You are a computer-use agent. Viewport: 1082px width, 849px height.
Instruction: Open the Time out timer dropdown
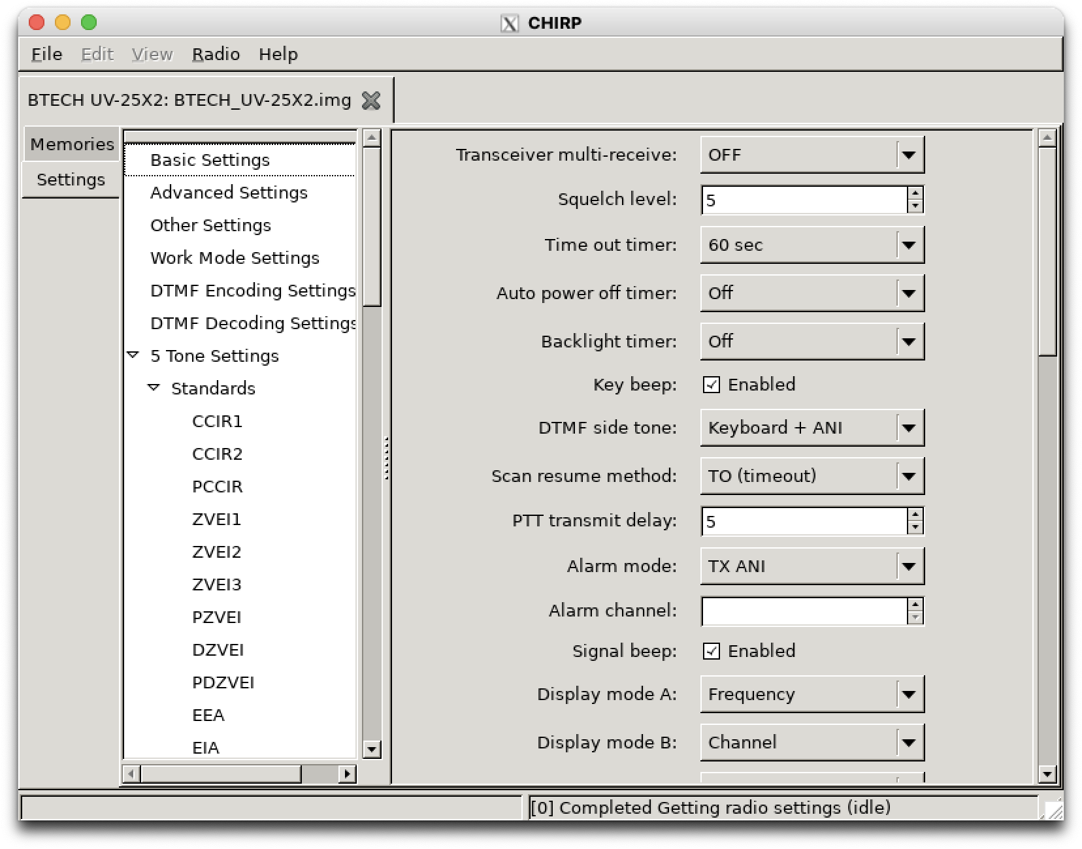812,245
